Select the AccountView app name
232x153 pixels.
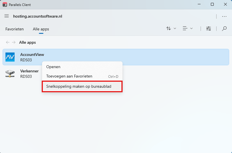click(32, 55)
